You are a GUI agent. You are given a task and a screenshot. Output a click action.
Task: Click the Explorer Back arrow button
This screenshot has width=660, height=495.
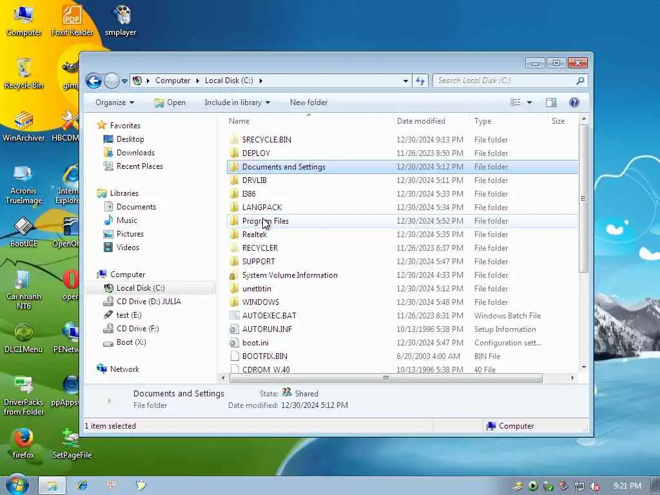click(94, 81)
